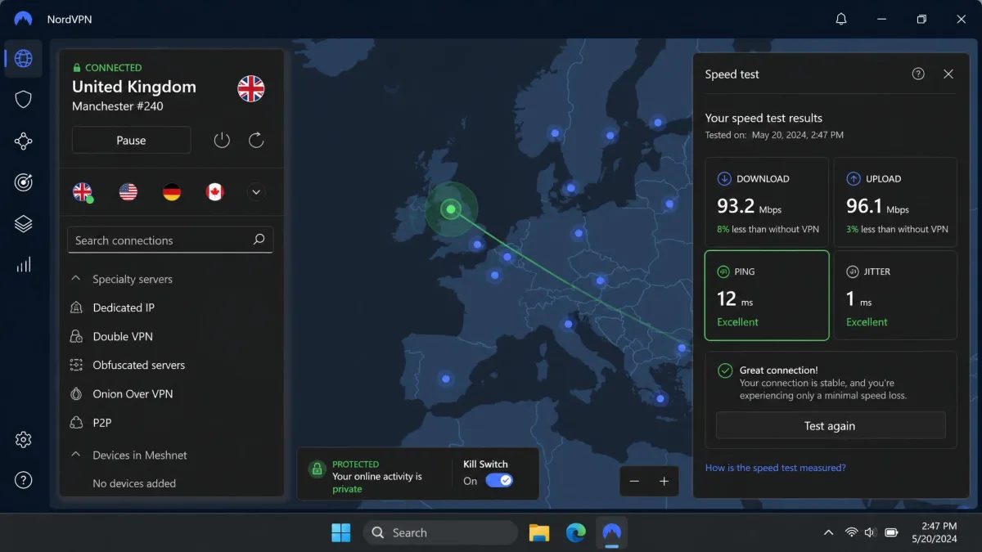The height and width of the screenshot is (552, 982).
Task: Open the Threat Protection shield icon
Action: tap(24, 100)
